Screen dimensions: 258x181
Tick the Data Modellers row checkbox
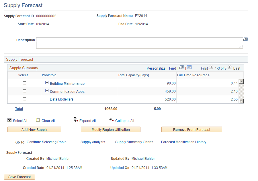pyautogui.click(x=24, y=99)
